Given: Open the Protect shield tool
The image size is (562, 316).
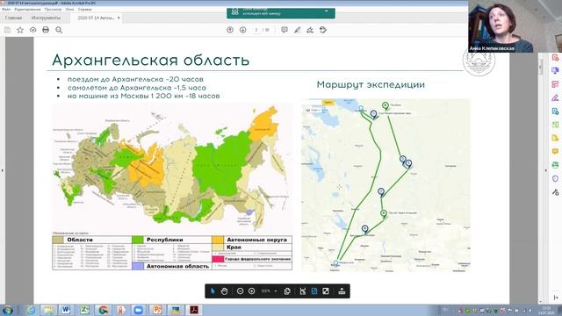Looking at the screenshot, I should 555,178.
